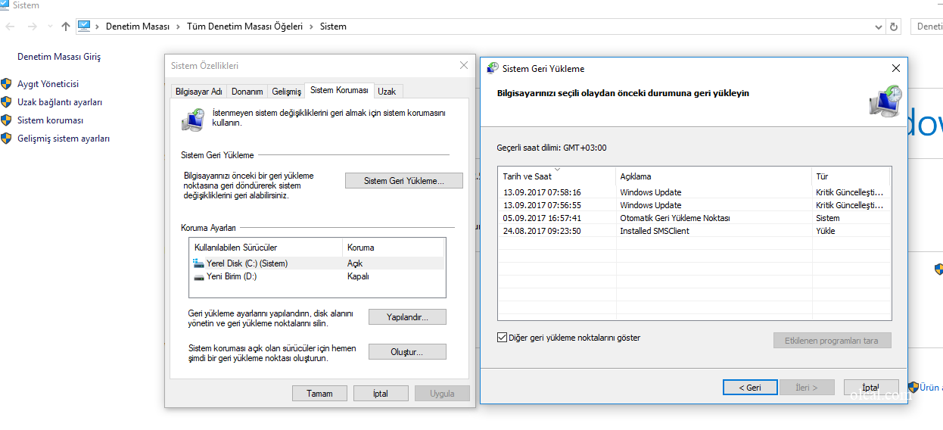943x430 pixels.
Task: Click the Sistem Geri Yükleme... button
Action: (x=403, y=181)
